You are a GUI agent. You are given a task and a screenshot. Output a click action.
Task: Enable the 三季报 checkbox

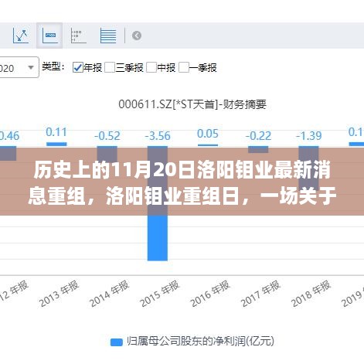click(x=110, y=68)
